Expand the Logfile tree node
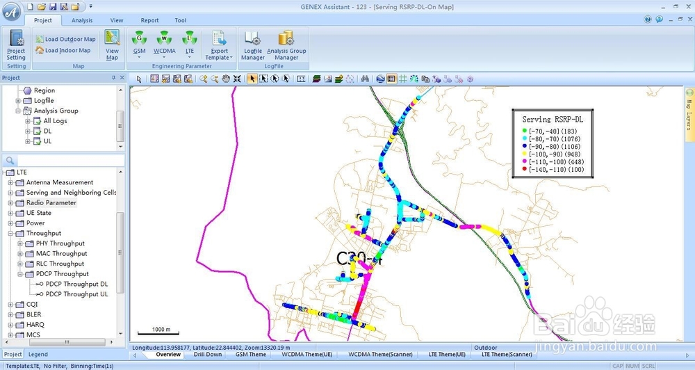The height and width of the screenshot is (370, 695). 18,101
